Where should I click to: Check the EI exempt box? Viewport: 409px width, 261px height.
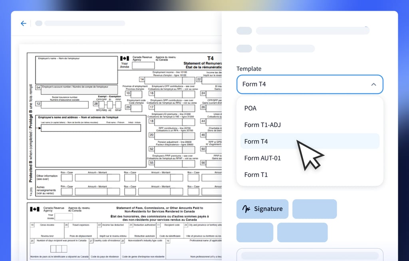110,105
